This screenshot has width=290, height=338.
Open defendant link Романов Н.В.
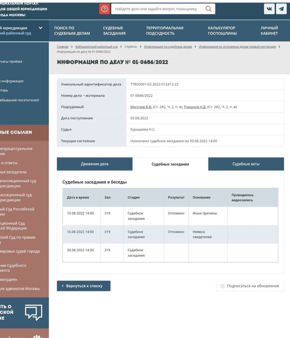195,107
